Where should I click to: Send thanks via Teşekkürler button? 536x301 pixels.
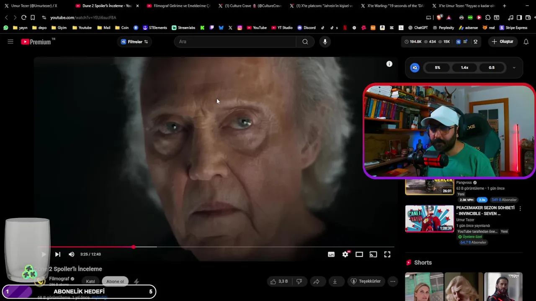point(366,281)
